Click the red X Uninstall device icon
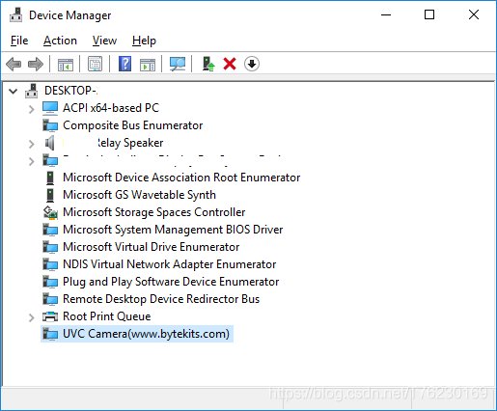The image size is (497, 411). coord(230,64)
